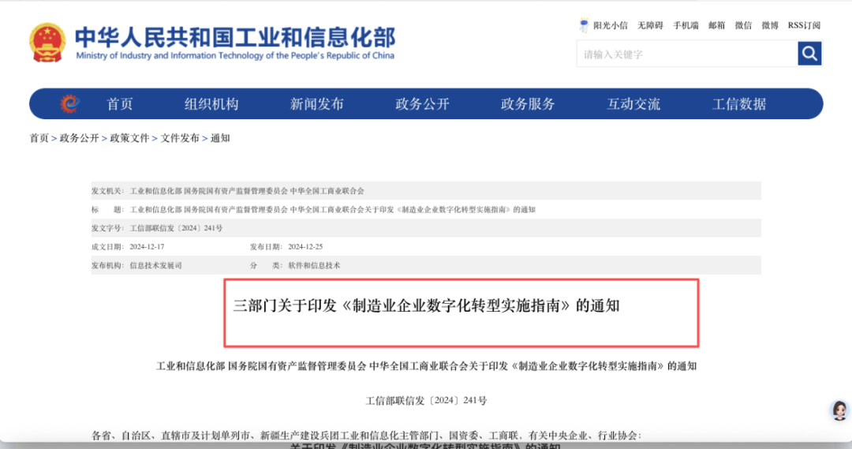The height and width of the screenshot is (449, 852).
Task: Click the 阳光小信 mascot icon
Action: (584, 25)
